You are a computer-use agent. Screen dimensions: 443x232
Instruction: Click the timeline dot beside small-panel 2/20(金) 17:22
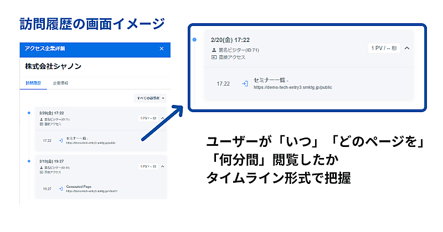tap(29, 113)
